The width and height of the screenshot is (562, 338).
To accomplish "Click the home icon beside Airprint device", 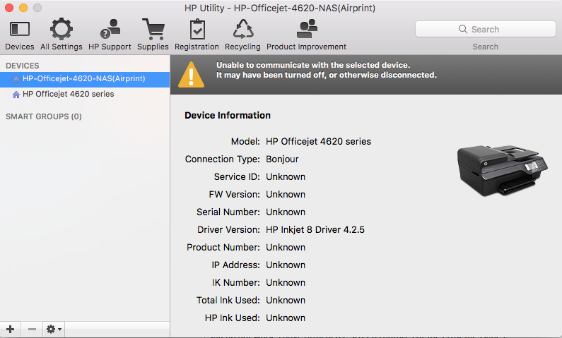I will point(16,79).
